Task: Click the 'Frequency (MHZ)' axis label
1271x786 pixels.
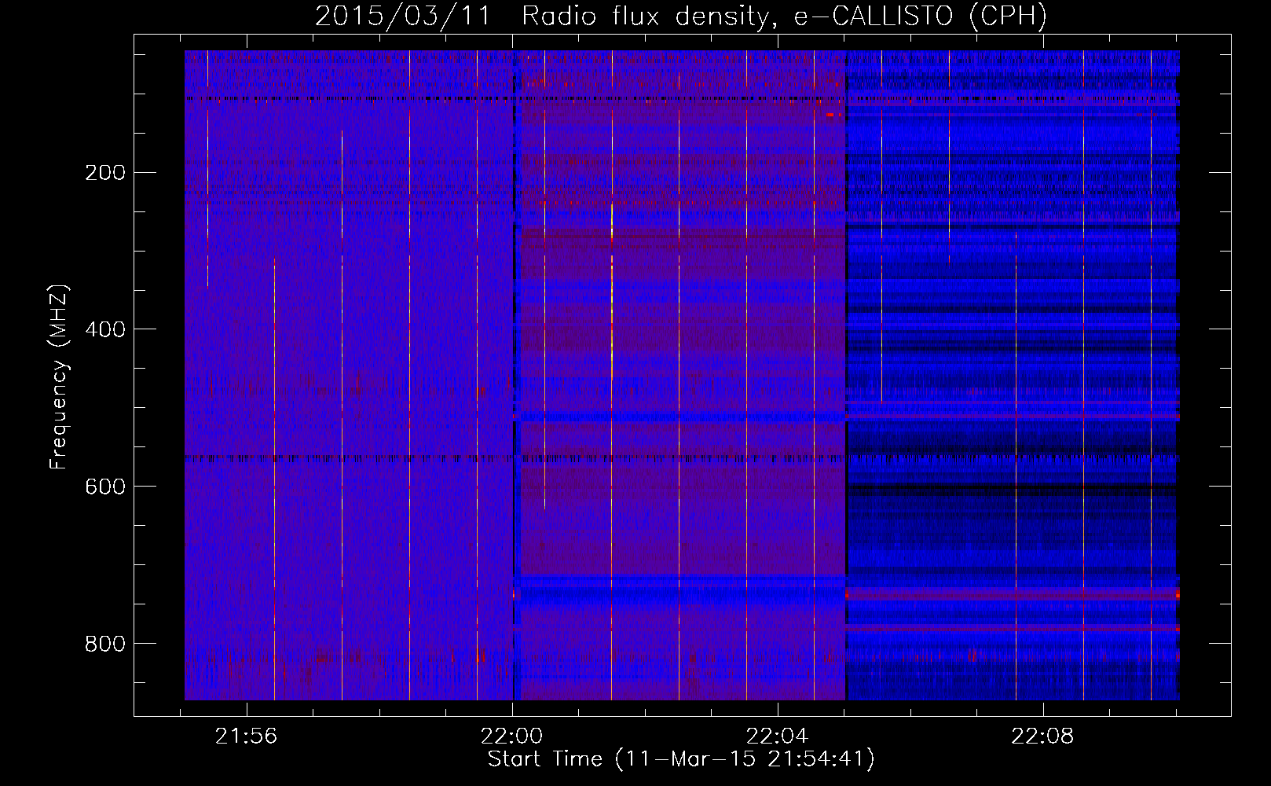Action: [59, 377]
